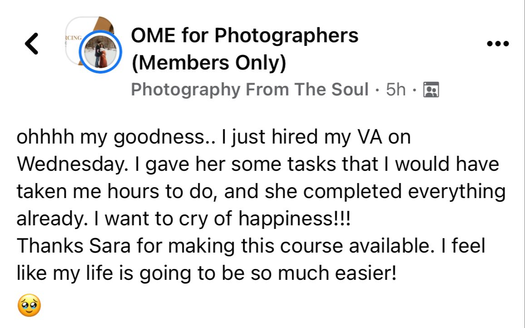Image resolution: width=525 pixels, height=328 pixels.
Task: Click the "5h" post timestamp
Action: [x=396, y=90]
